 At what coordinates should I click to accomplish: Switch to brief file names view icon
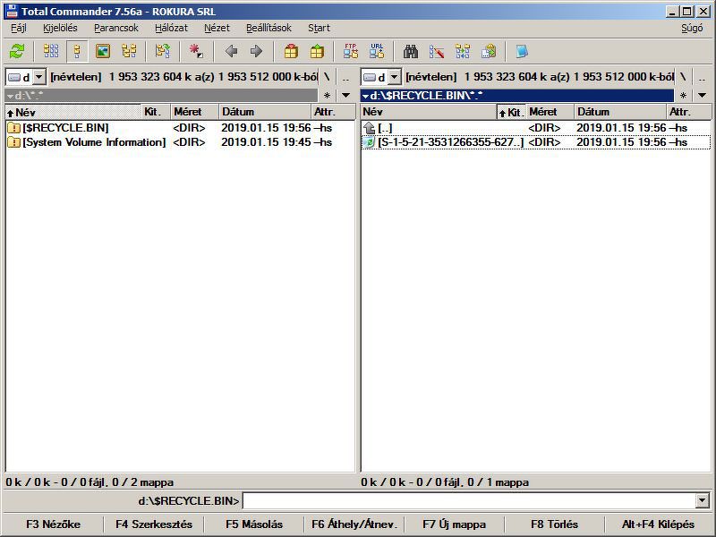click(51, 51)
